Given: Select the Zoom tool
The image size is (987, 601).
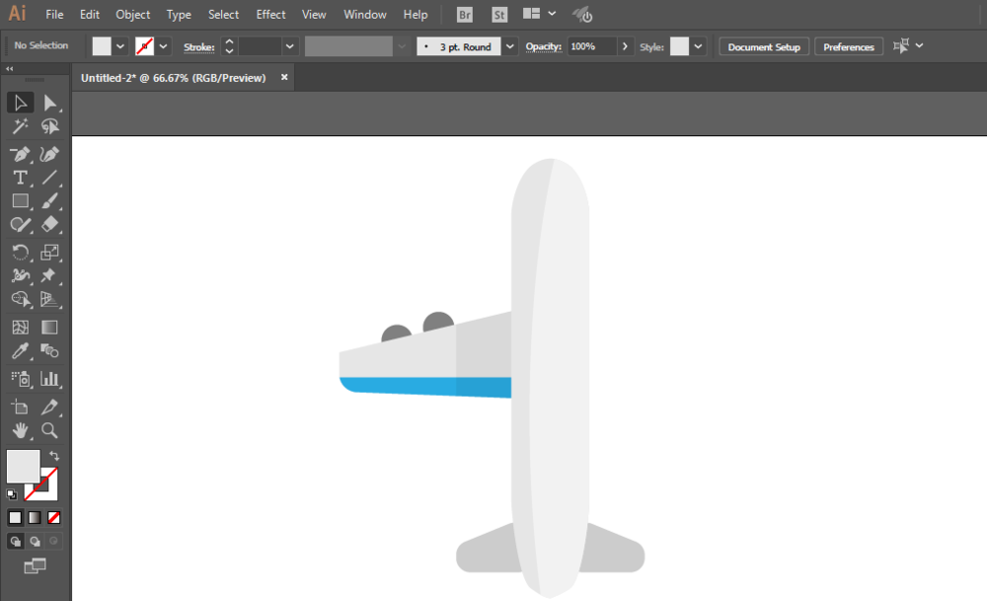Looking at the screenshot, I should 49,430.
